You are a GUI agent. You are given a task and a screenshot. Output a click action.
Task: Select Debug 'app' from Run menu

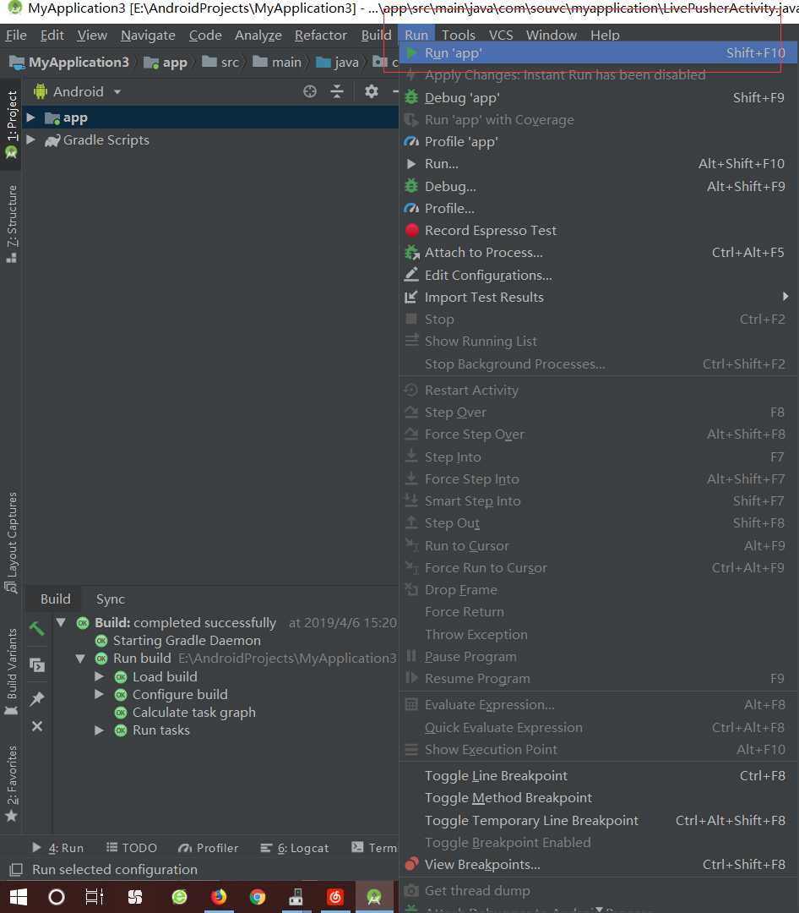pyautogui.click(x=598, y=98)
